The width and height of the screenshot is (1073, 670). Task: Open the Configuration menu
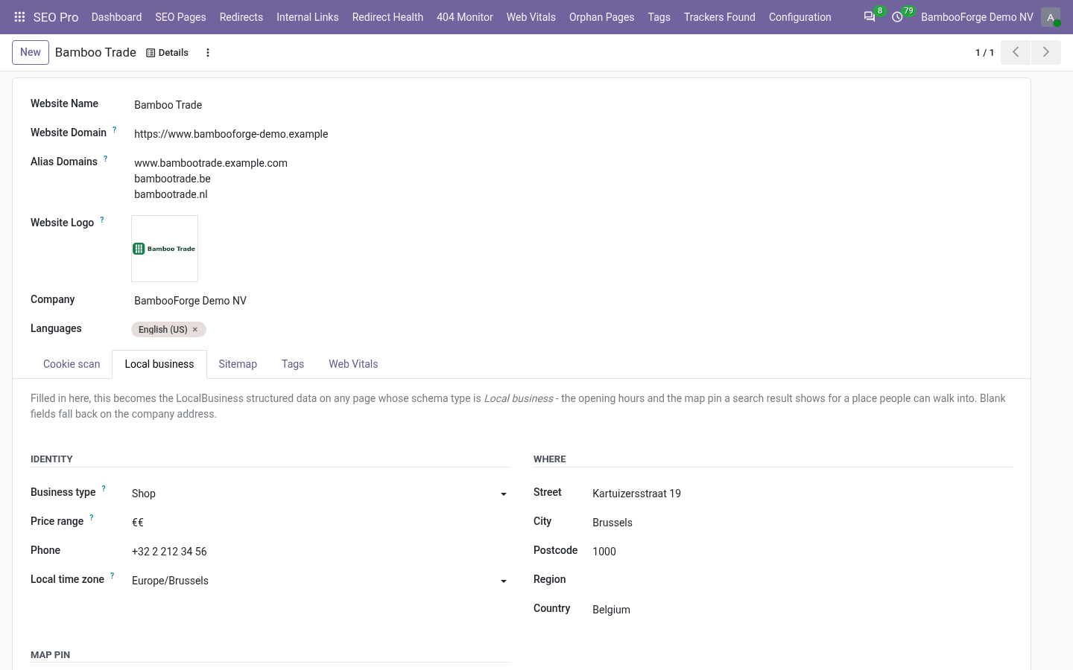point(800,17)
